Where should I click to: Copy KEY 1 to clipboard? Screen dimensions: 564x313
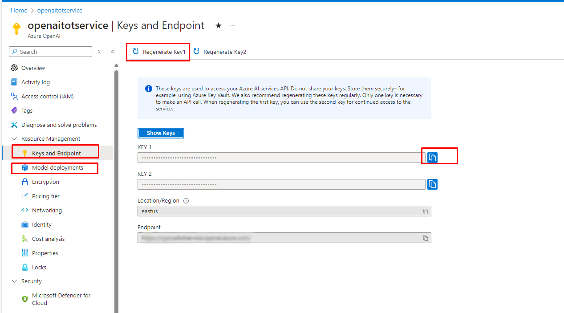(432, 157)
